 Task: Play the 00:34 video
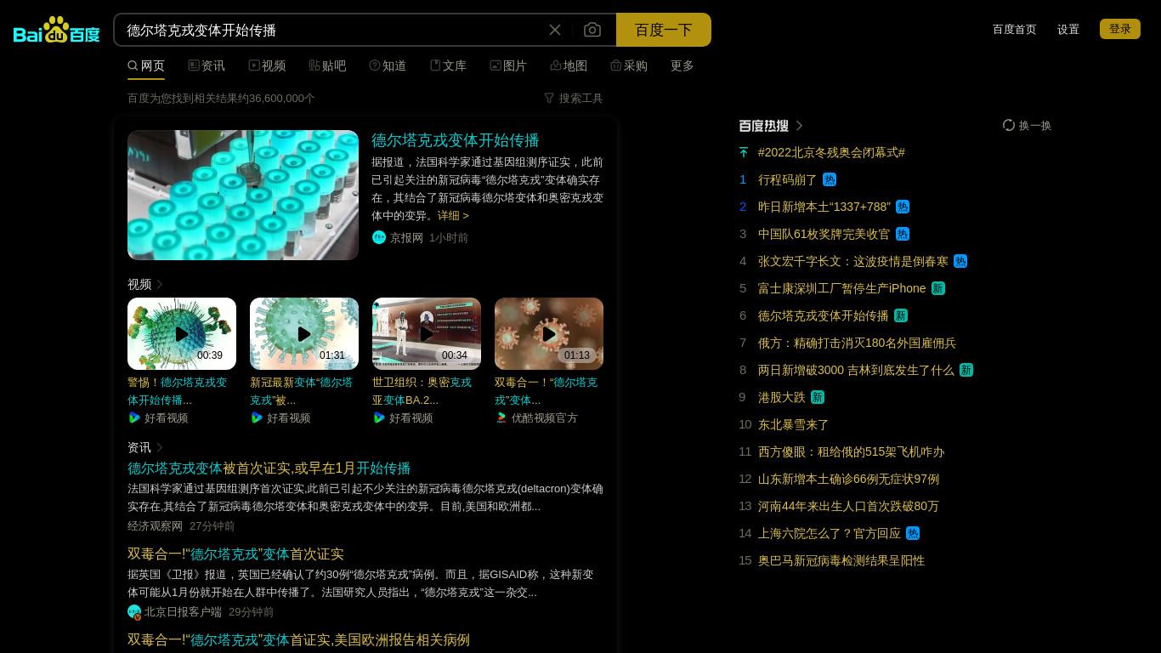coord(427,333)
